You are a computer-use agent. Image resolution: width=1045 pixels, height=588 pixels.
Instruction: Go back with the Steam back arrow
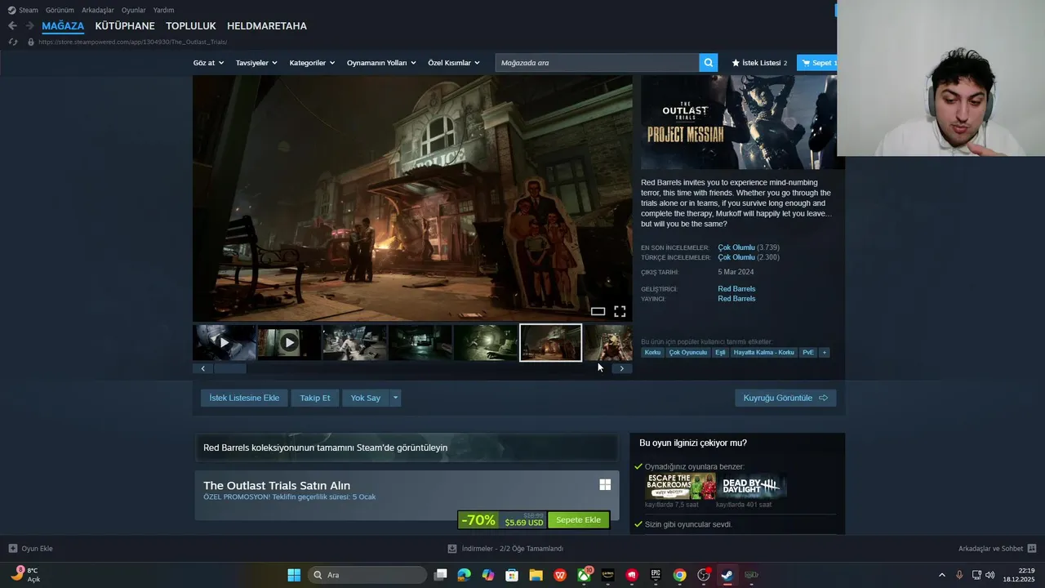coord(12,26)
